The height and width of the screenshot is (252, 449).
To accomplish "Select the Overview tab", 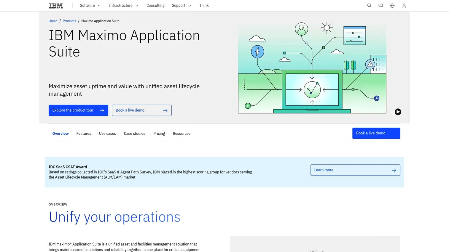I will (60, 134).
